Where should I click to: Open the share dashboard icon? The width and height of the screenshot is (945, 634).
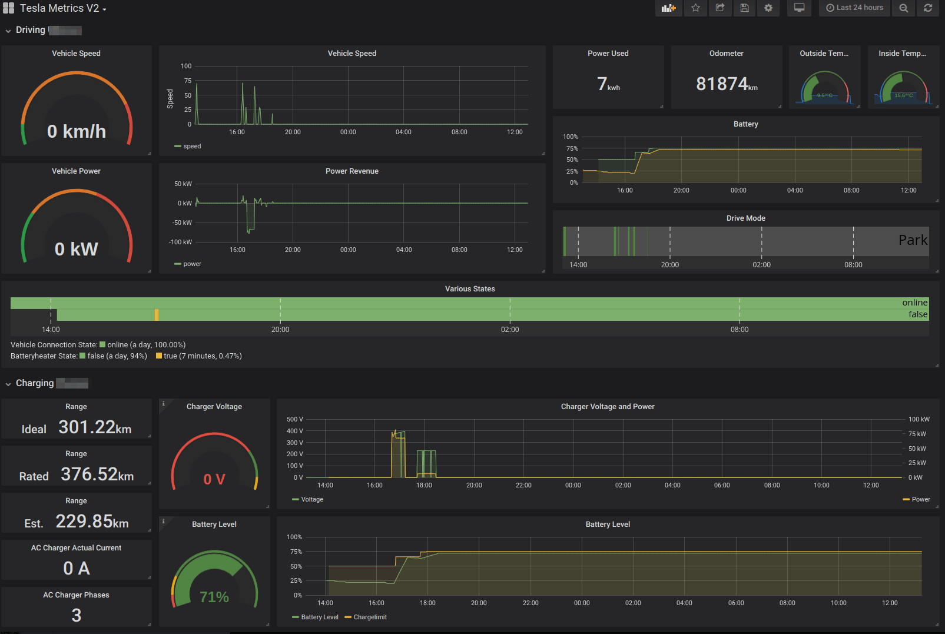[719, 8]
